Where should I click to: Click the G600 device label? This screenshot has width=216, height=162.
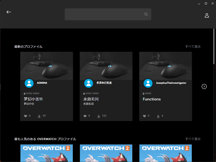[x=148, y=93]
